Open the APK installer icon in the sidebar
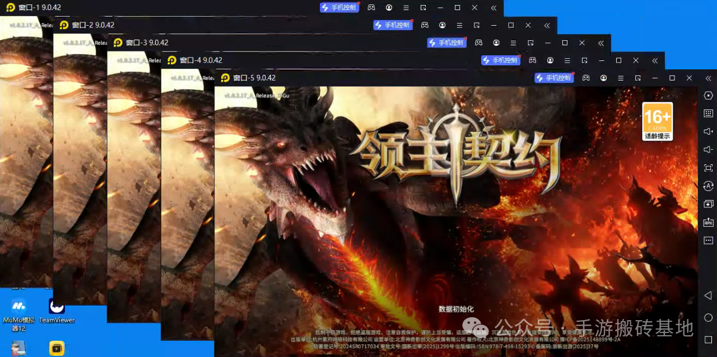 tap(708, 222)
